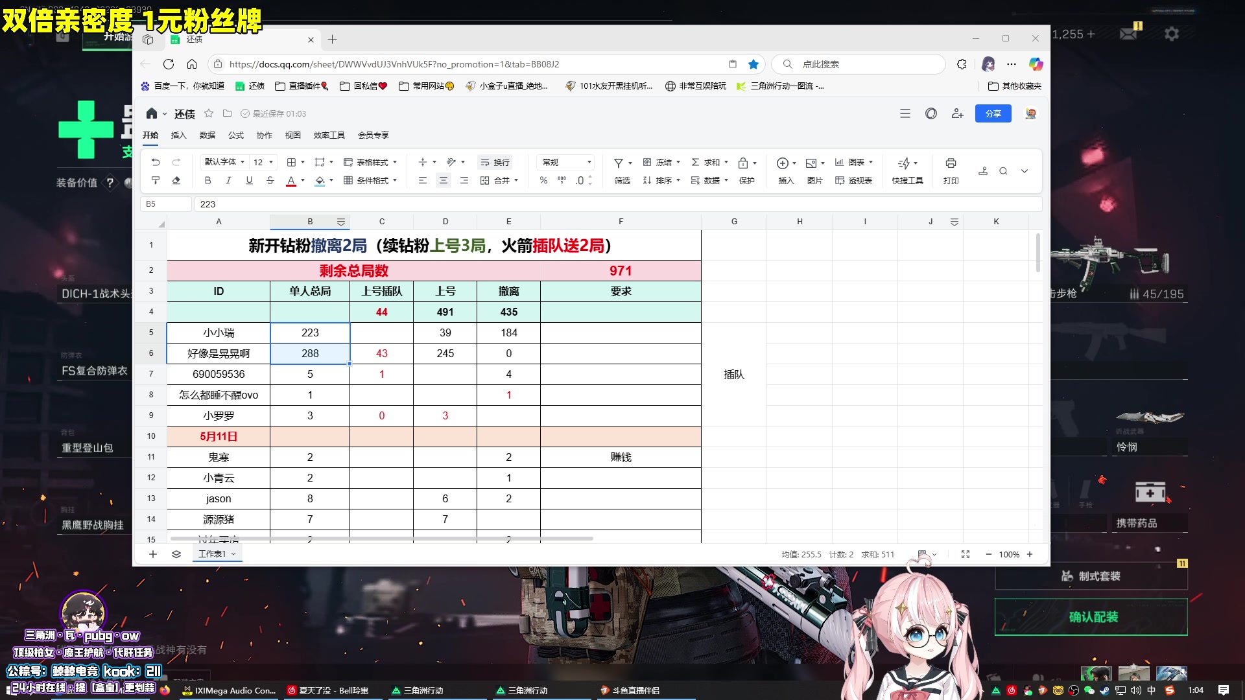The image size is (1245, 700).
Task: Switch to 公式 menu tab
Action: (x=236, y=135)
